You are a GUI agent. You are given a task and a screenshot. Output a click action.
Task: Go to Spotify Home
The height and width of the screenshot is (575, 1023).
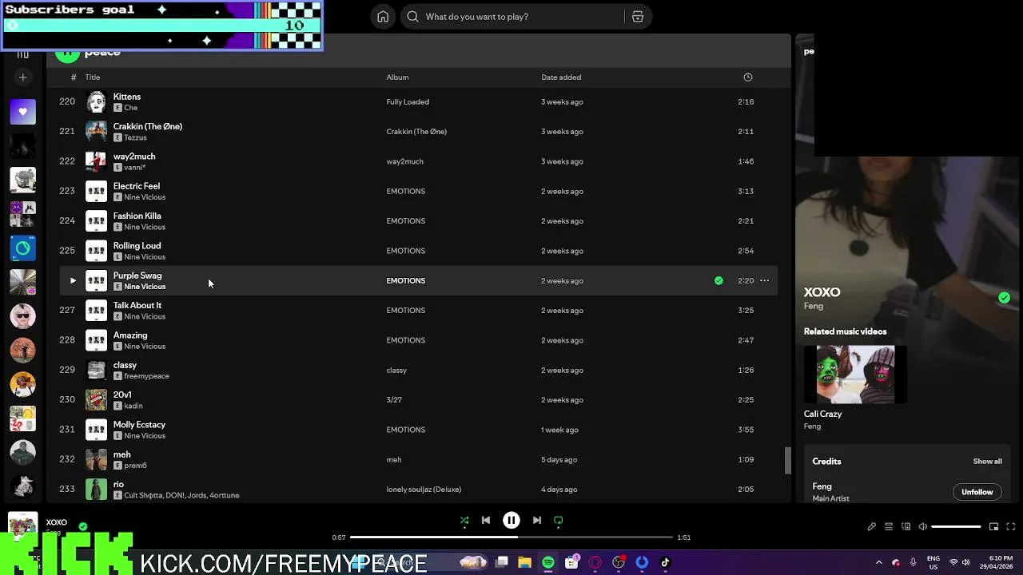click(x=383, y=17)
